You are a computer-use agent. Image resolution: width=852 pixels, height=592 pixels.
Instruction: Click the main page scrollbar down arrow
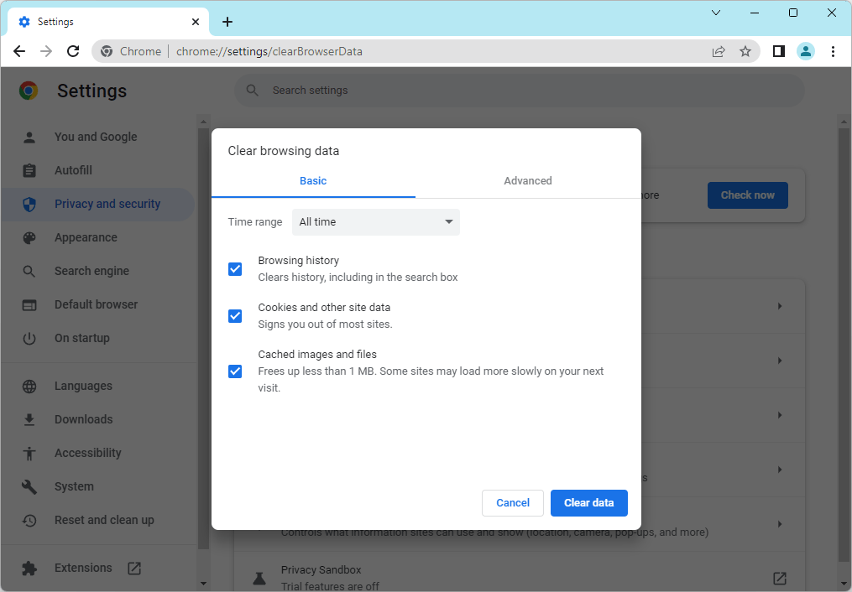(x=843, y=584)
